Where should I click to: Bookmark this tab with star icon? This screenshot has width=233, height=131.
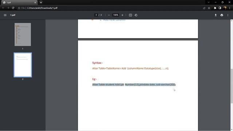tap(209, 8)
